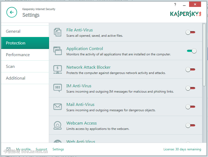Open File Anti-Virus settings link
Image resolution: width=208 pixels, height=157 pixels.
pos(79,30)
